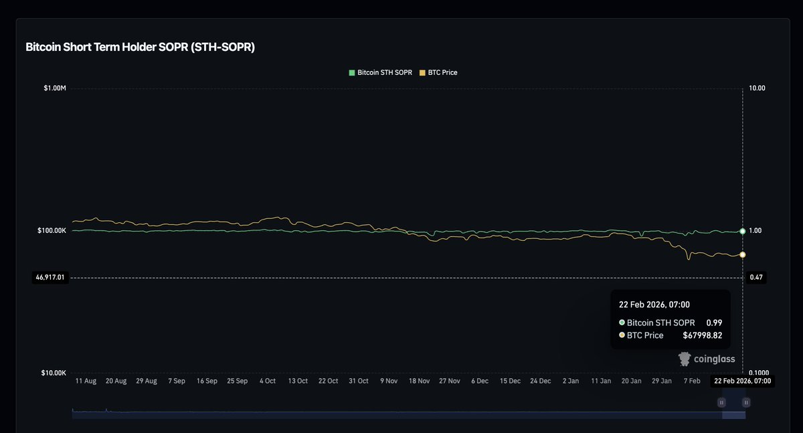The image size is (803, 433).
Task: Click the green SOPR end-point marker on chart
Action: (742, 231)
